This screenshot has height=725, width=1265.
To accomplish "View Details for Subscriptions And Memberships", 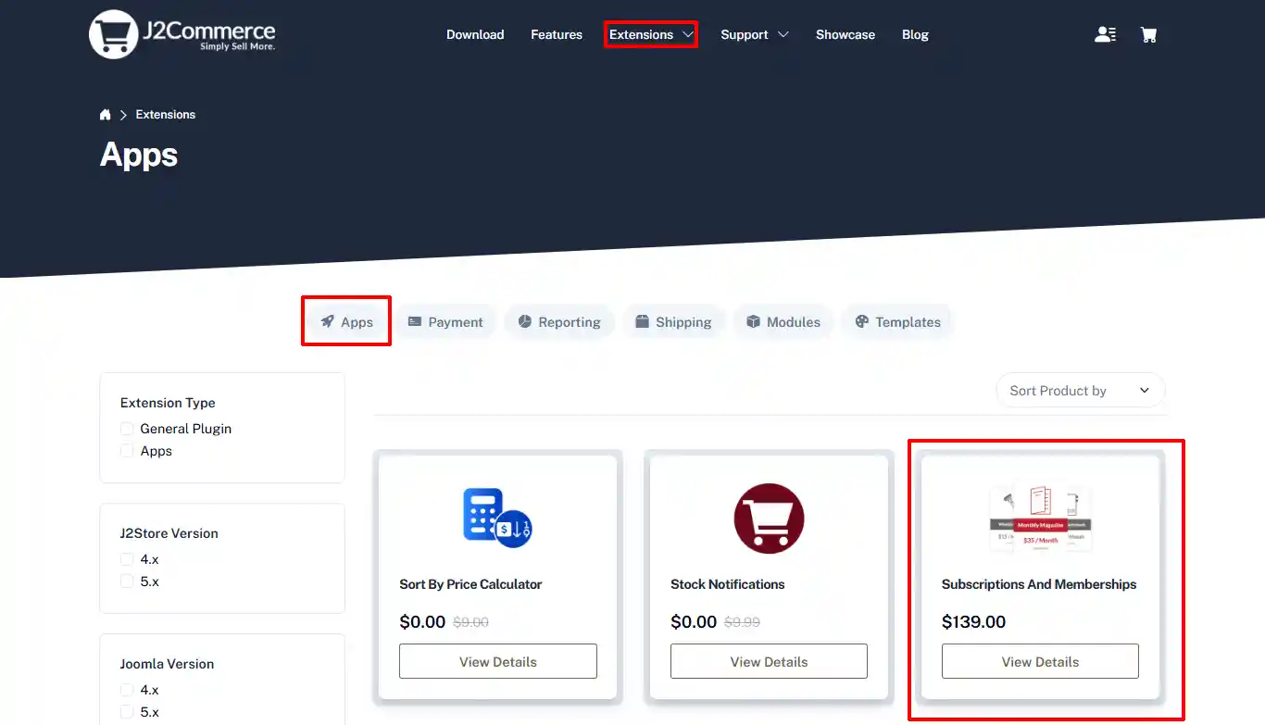I will tap(1040, 661).
